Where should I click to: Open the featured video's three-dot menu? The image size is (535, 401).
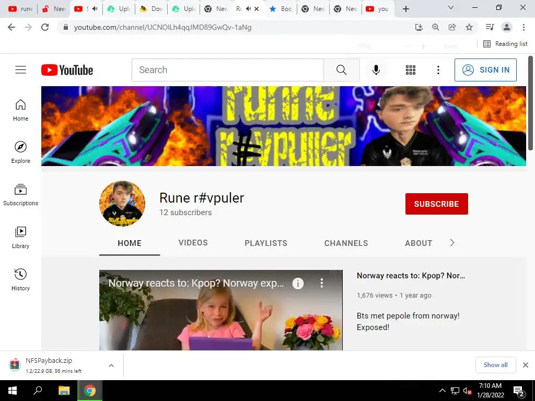tap(321, 283)
